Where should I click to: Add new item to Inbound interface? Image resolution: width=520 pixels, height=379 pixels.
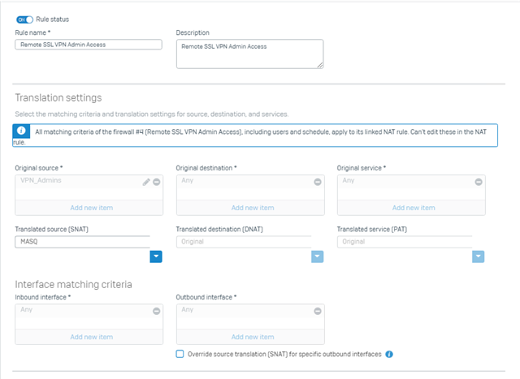92,337
